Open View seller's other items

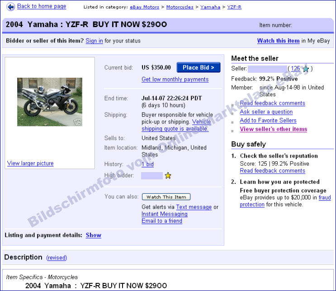[274, 129]
